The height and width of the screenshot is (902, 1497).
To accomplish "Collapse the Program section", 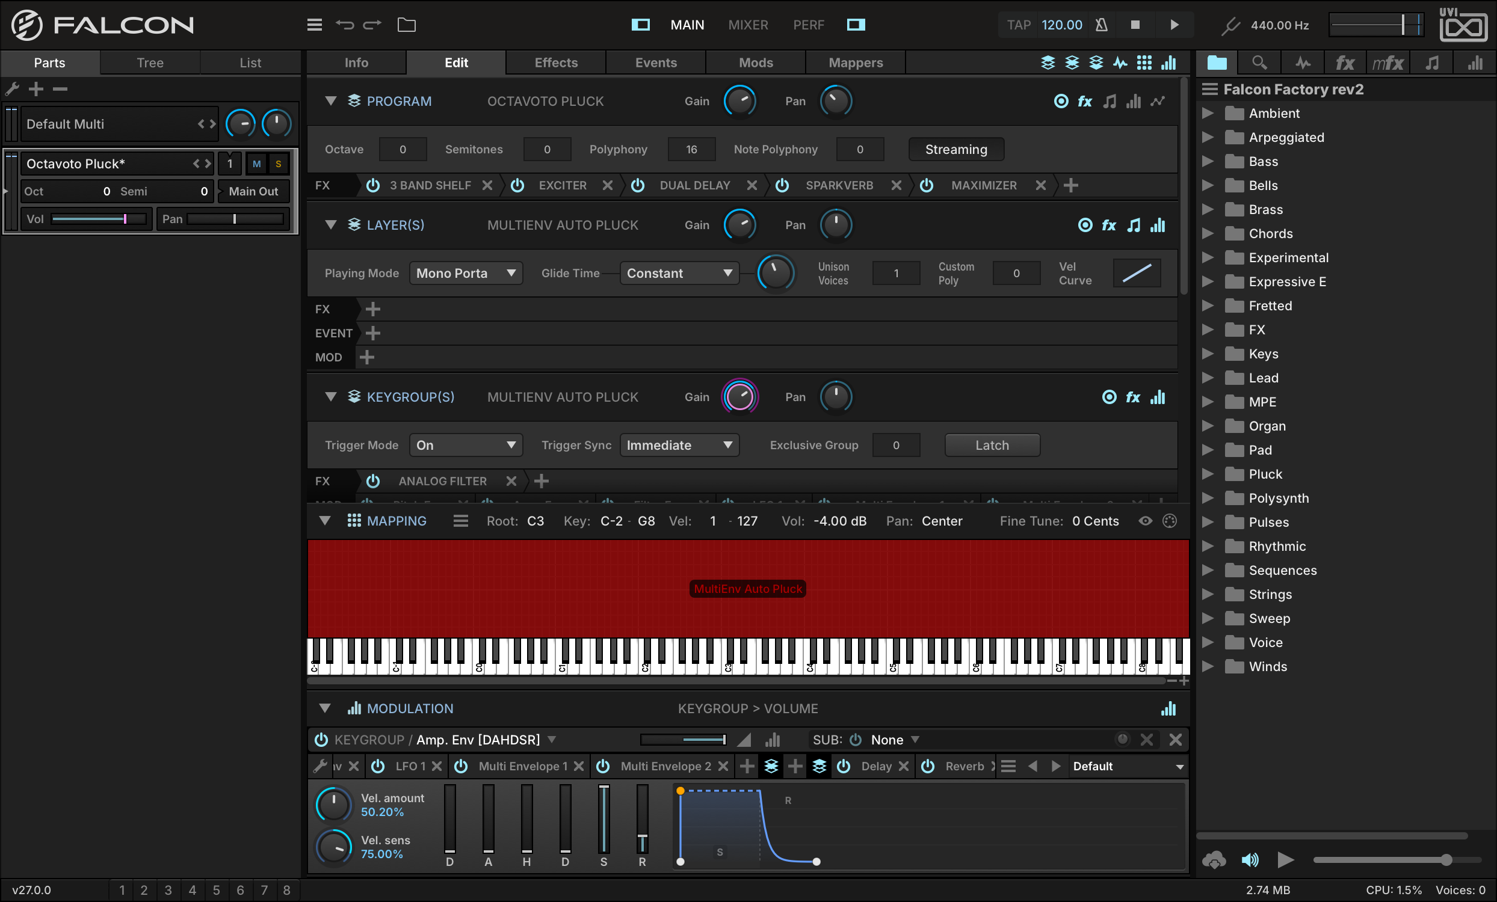I will 330,101.
